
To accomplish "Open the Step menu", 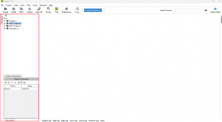I will (28, 5).
